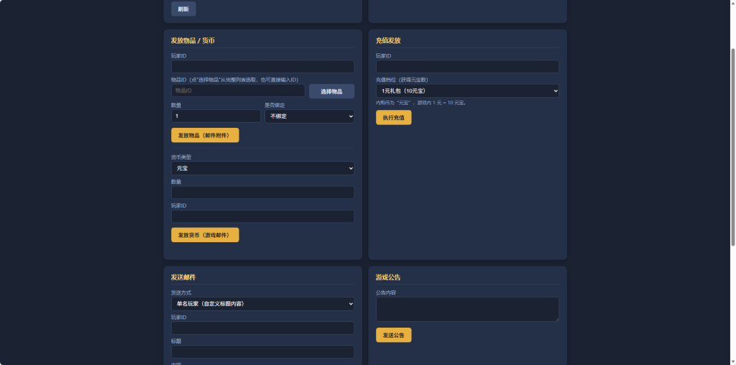Click 发放物品（邮件附件）button
This screenshot has height=365, width=736.
coord(205,135)
